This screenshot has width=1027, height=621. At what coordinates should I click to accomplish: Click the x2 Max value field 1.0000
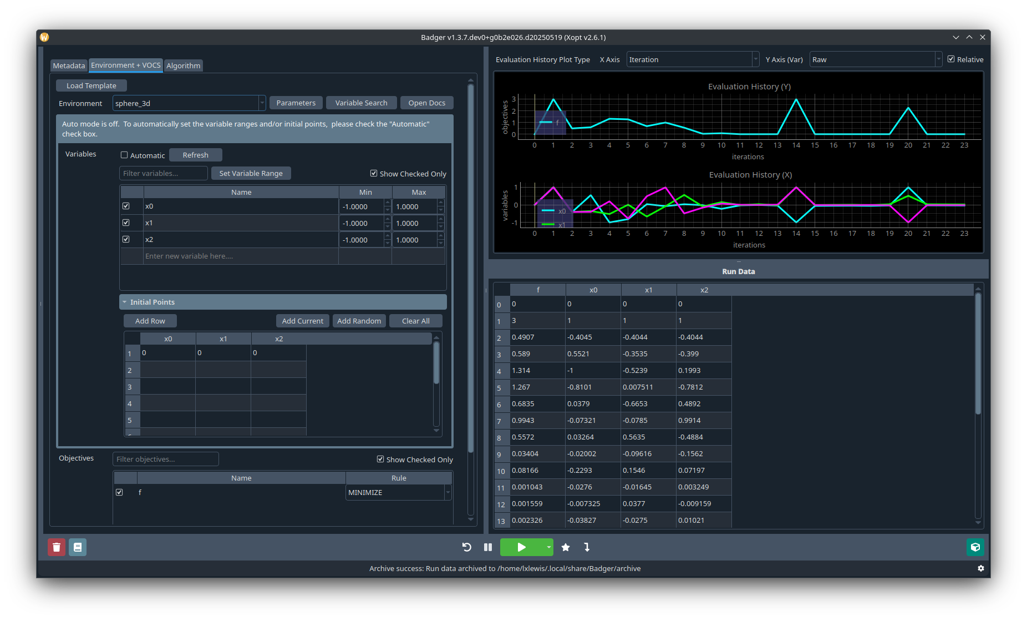[x=415, y=240]
